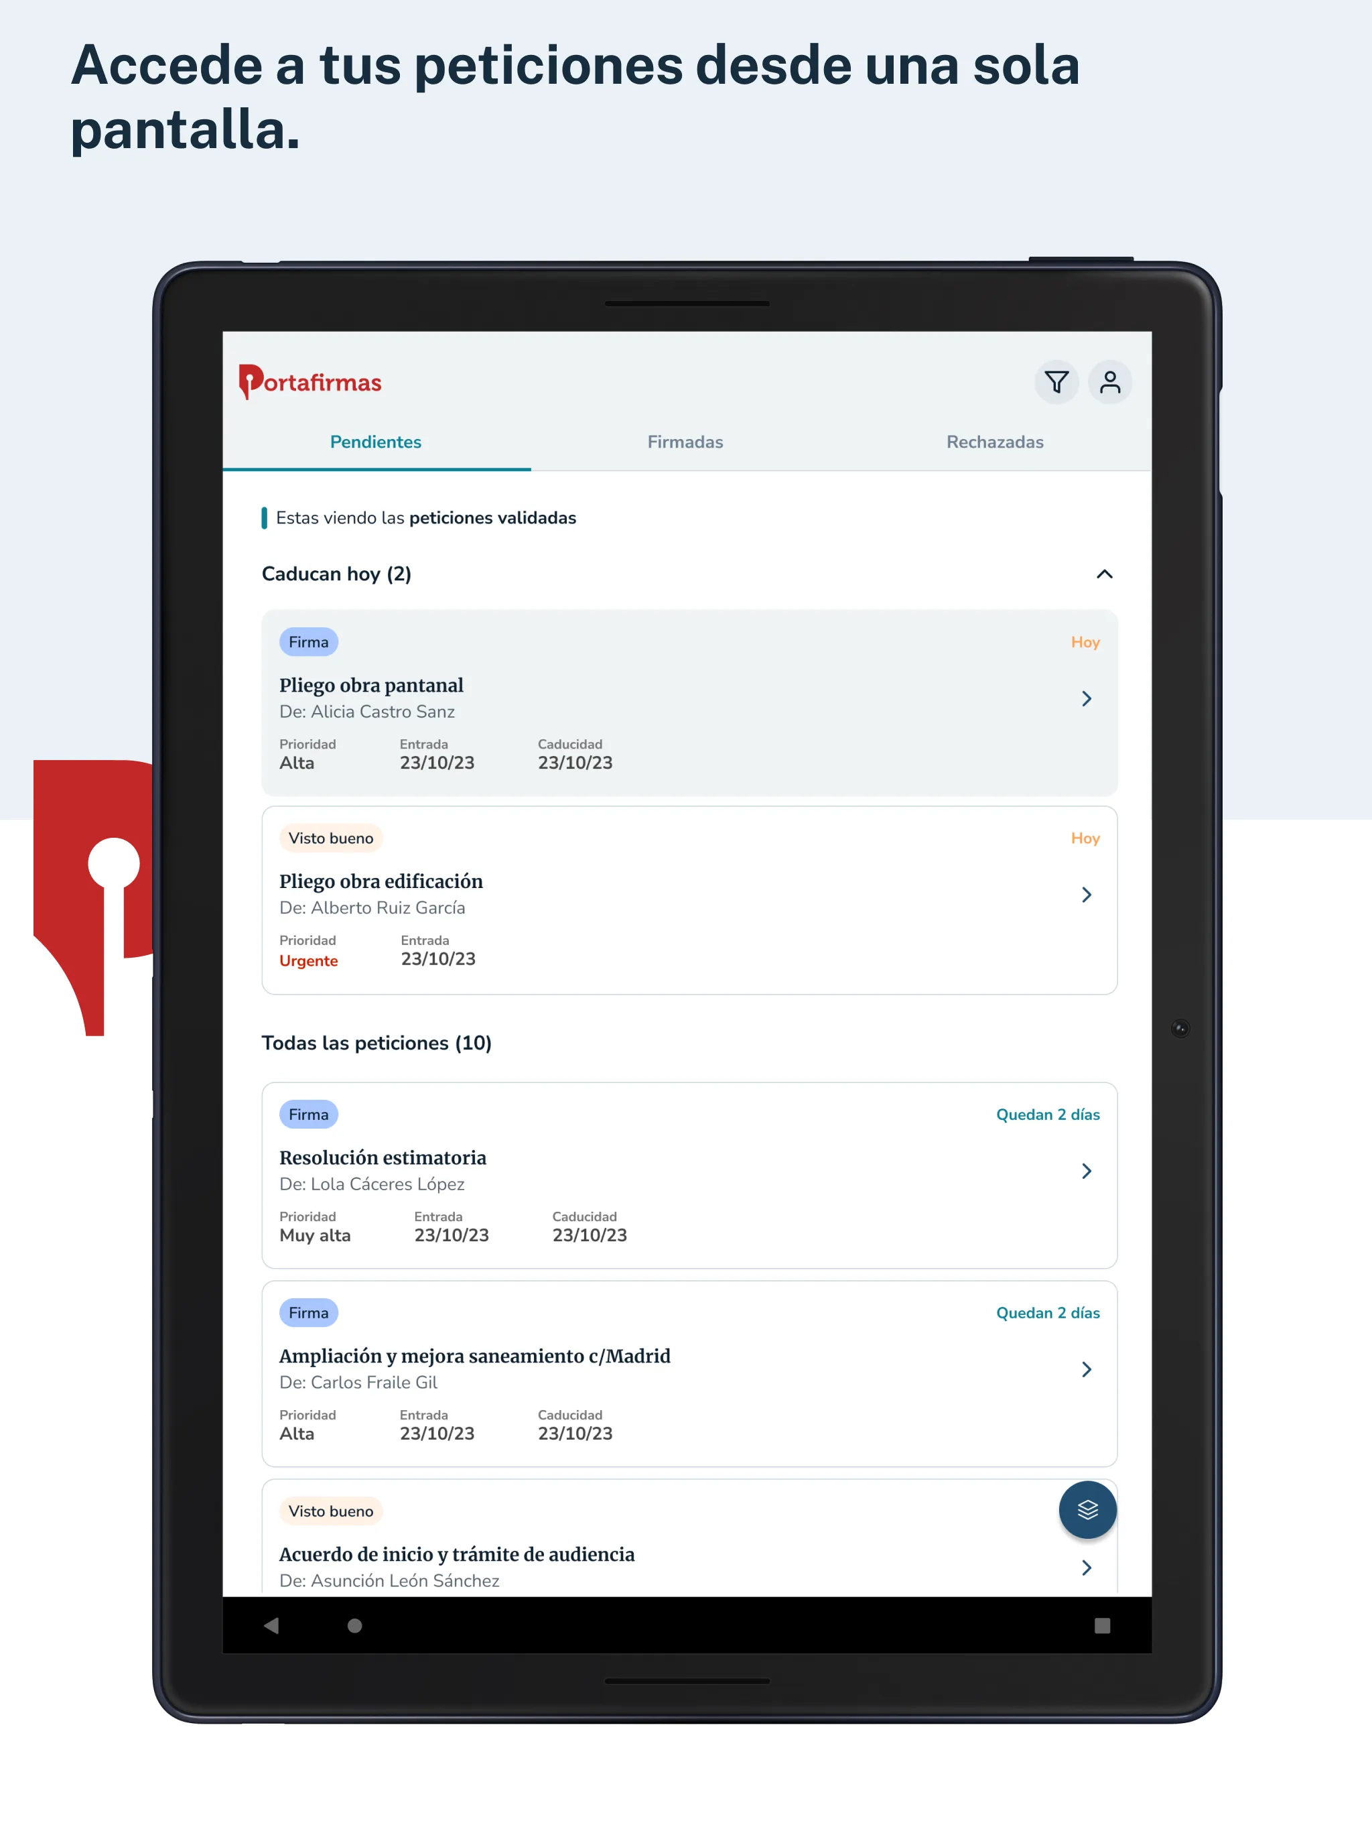Open the user profile icon
Screen dimensions: 1372x1831
(1108, 382)
